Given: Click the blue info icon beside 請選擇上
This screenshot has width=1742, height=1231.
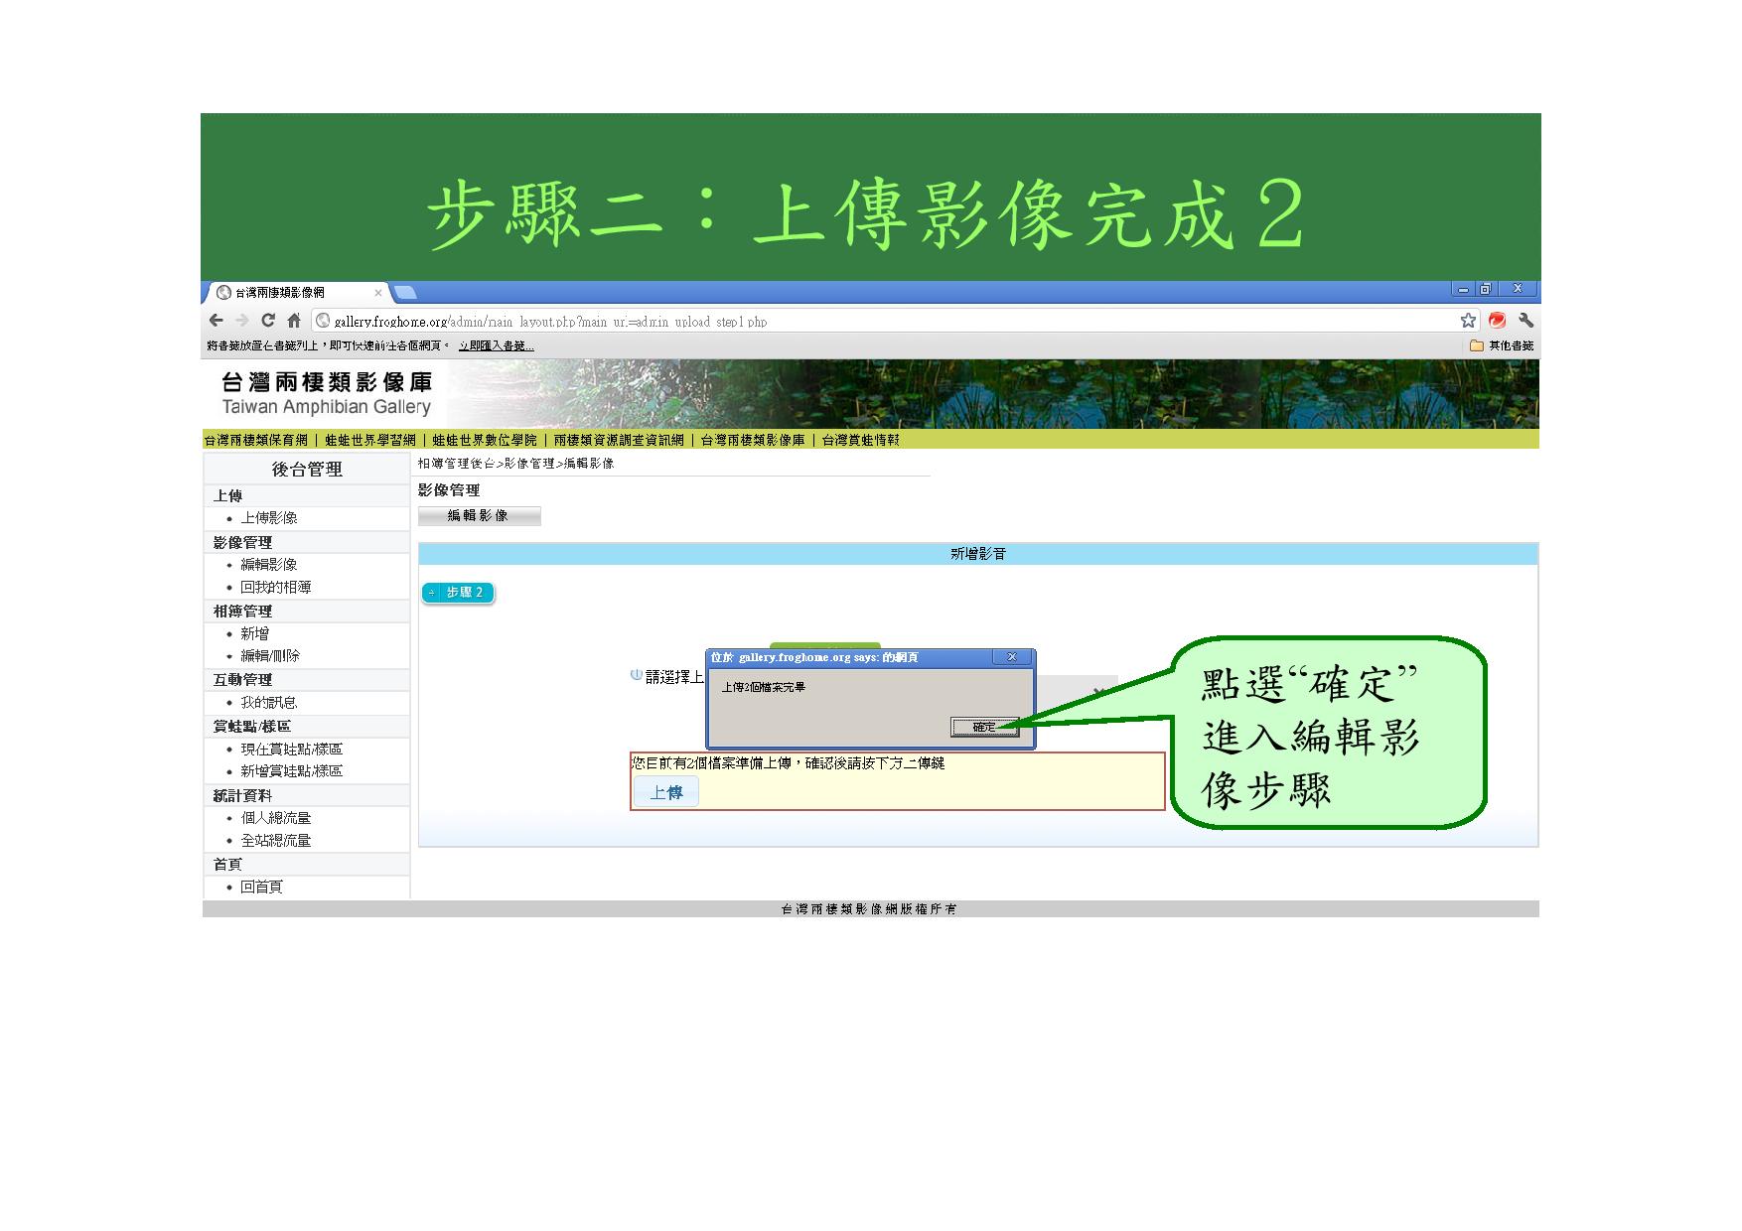Looking at the screenshot, I should click(x=637, y=675).
